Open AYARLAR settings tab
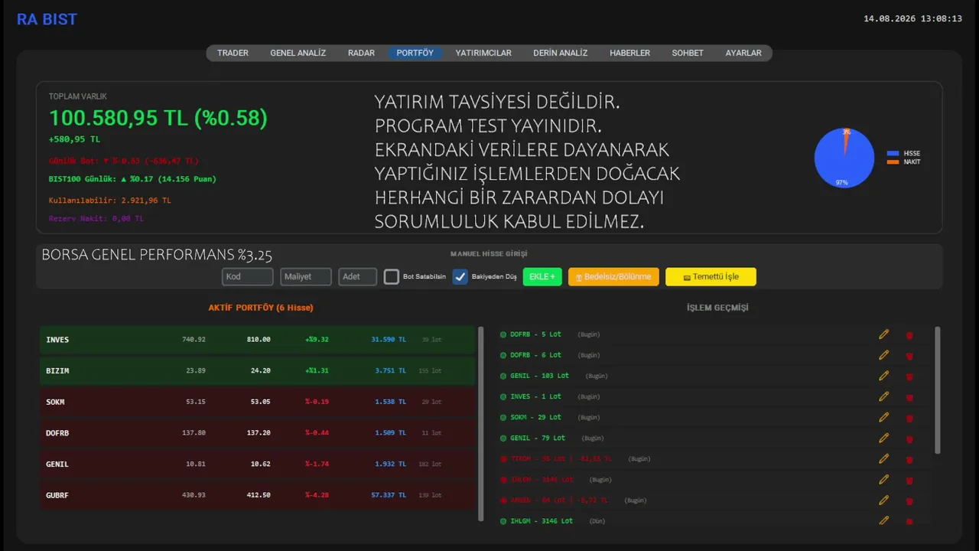 pos(743,53)
